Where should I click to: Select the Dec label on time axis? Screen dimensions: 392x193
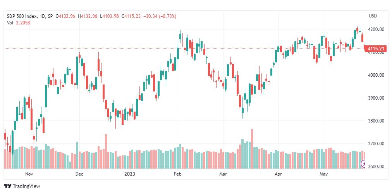tap(79, 174)
